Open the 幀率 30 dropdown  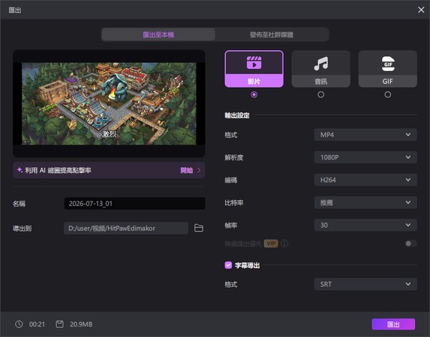[x=365, y=225]
